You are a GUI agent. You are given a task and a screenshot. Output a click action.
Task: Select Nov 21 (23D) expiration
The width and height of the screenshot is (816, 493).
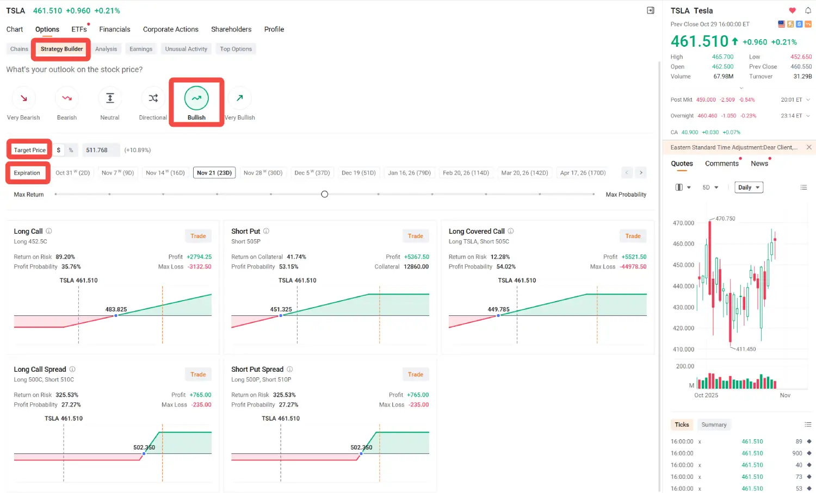coord(214,173)
